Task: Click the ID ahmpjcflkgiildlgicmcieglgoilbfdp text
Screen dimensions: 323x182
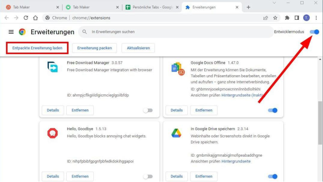Action: click(x=98, y=95)
